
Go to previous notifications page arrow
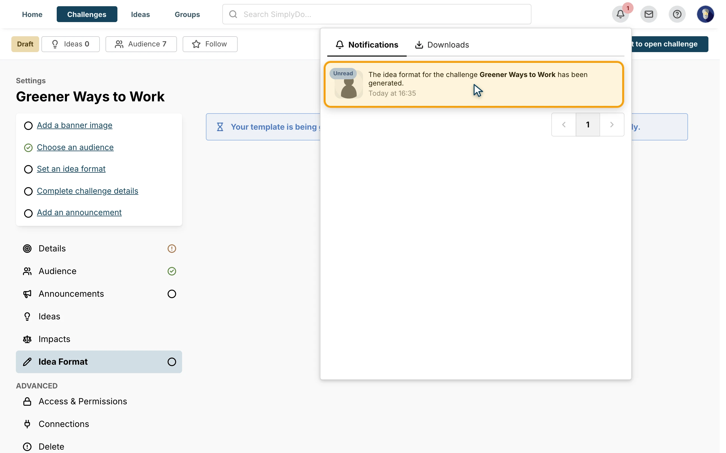(x=564, y=125)
